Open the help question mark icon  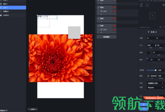click(x=164, y=5)
